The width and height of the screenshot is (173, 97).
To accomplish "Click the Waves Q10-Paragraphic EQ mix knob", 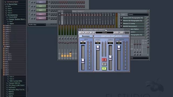I will [148, 18].
